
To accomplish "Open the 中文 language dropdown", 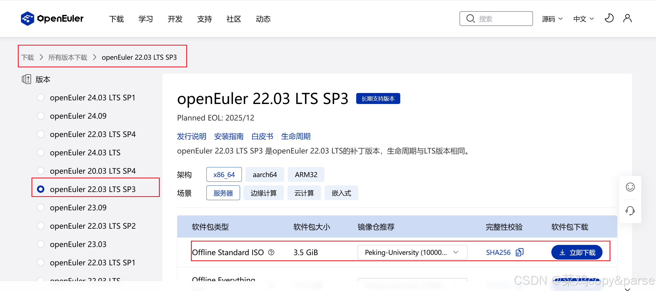I will tap(583, 19).
